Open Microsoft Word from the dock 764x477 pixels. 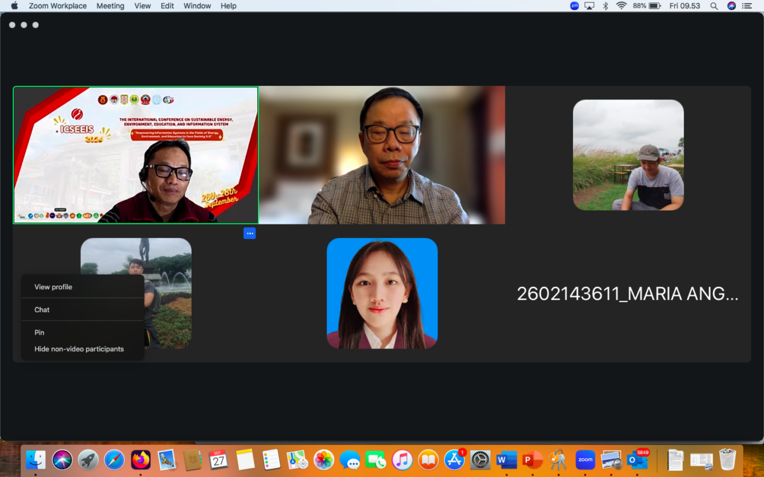click(506, 459)
